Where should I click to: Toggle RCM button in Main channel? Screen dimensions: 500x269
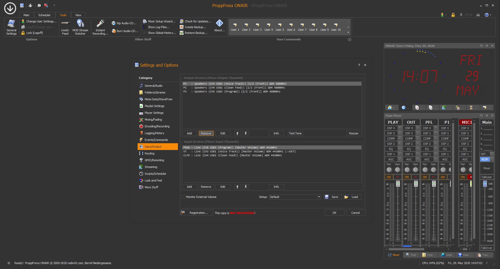coord(485,159)
